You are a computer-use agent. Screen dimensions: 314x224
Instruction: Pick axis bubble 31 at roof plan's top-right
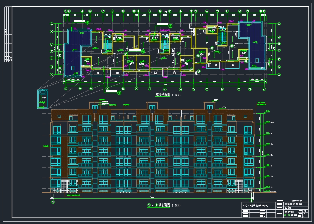point(263,11)
